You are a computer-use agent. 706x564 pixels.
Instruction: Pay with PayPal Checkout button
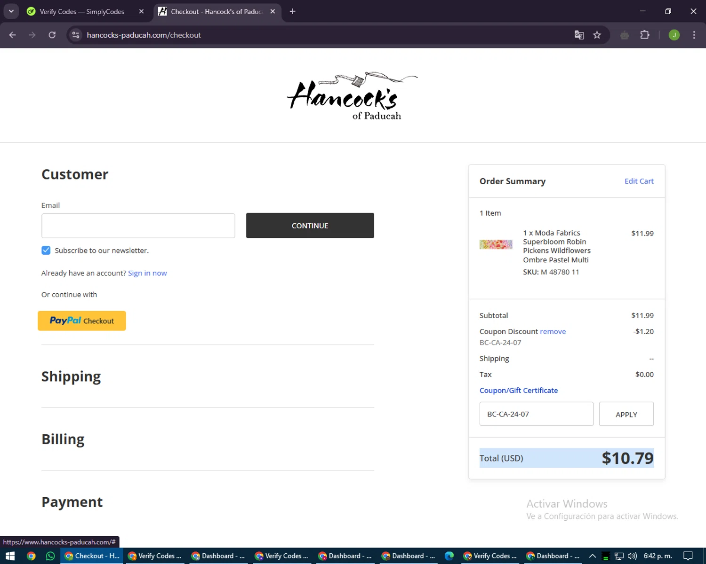(x=82, y=321)
